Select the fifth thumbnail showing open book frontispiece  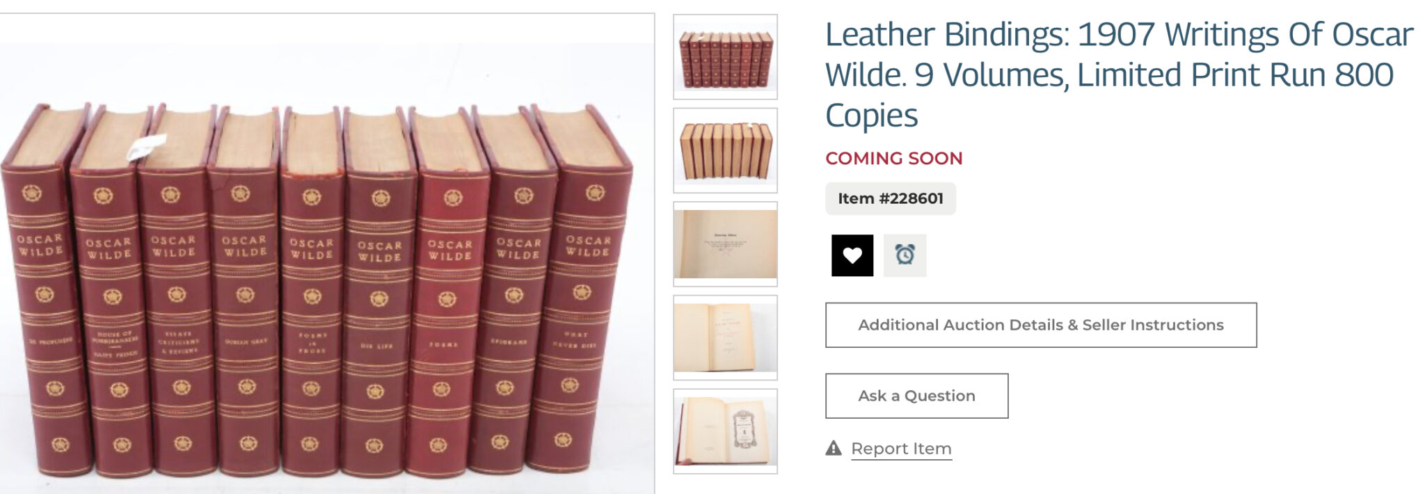[x=725, y=431]
